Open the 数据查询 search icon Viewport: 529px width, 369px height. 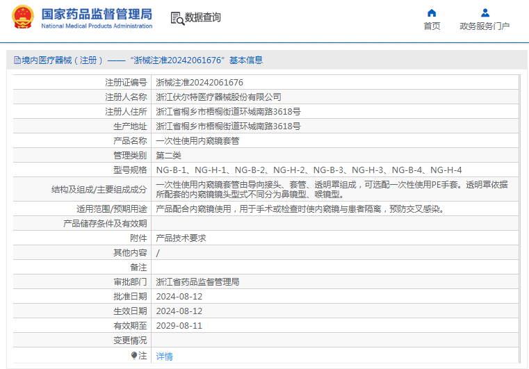[x=177, y=18]
